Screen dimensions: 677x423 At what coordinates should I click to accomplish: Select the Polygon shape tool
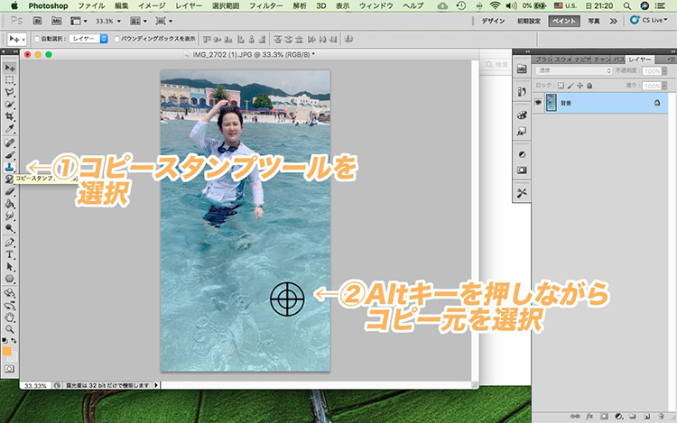pos(10,279)
